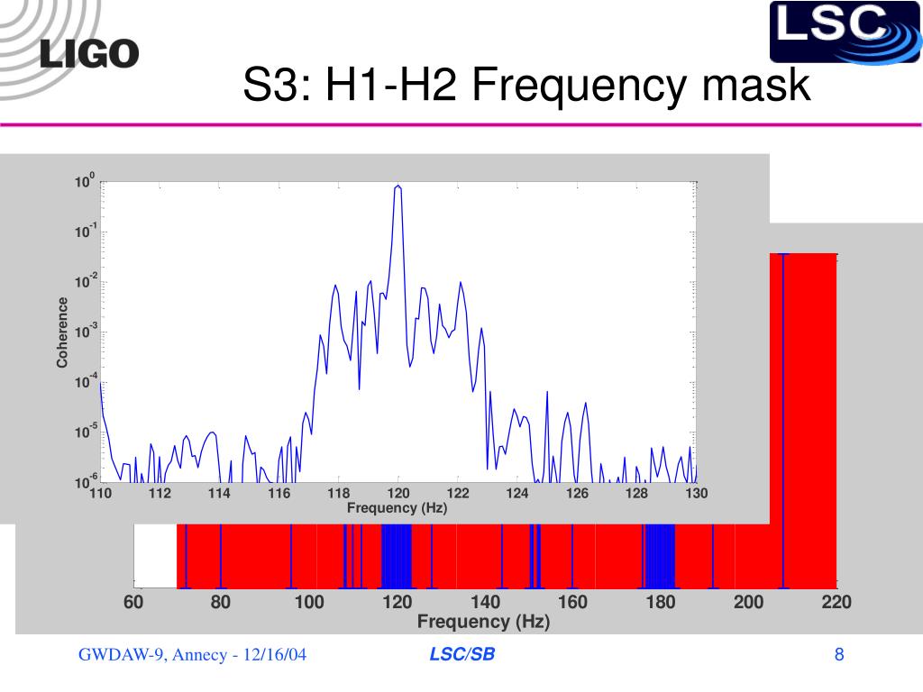Click the LIGO logo

(88, 54)
